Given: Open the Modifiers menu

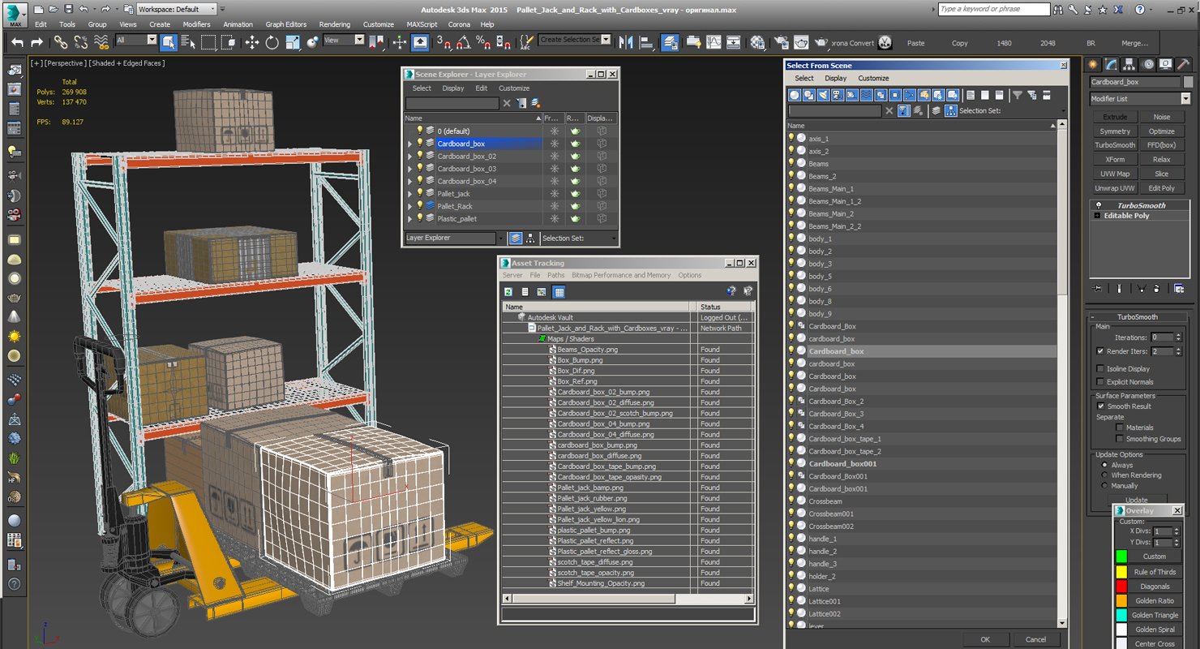Looking at the screenshot, I should [x=196, y=24].
